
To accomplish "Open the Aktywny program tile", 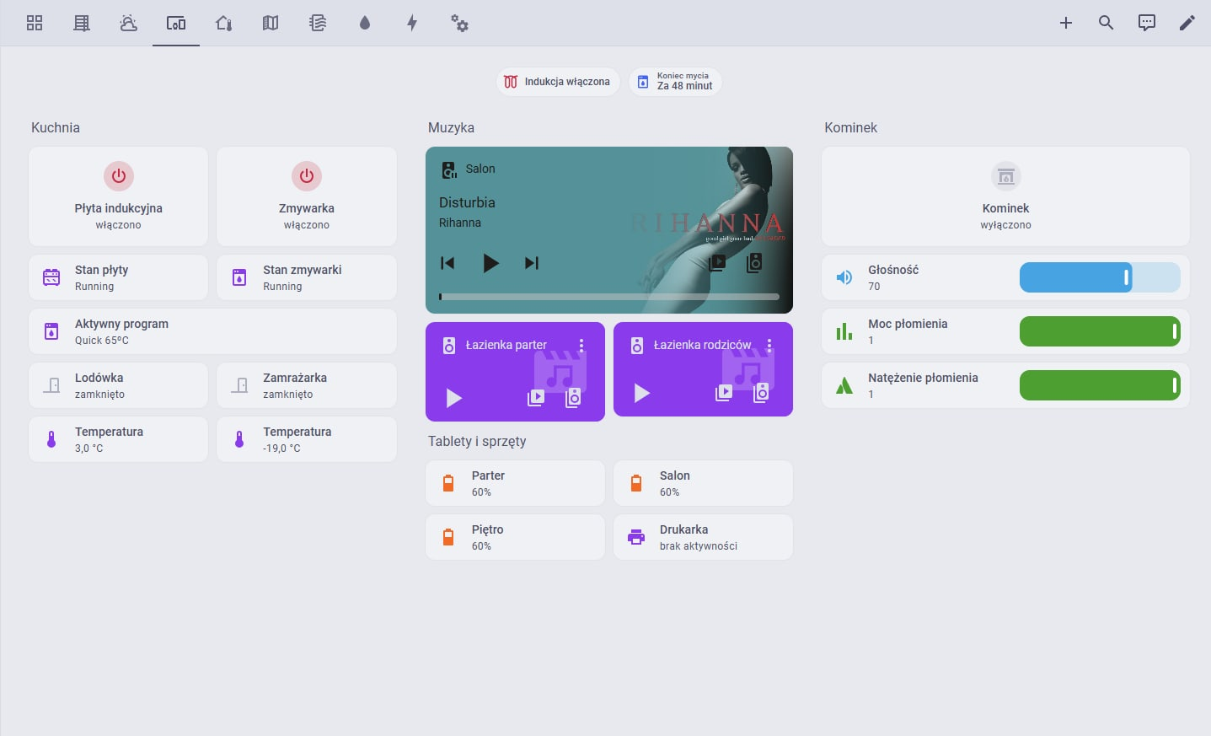I will point(212,331).
